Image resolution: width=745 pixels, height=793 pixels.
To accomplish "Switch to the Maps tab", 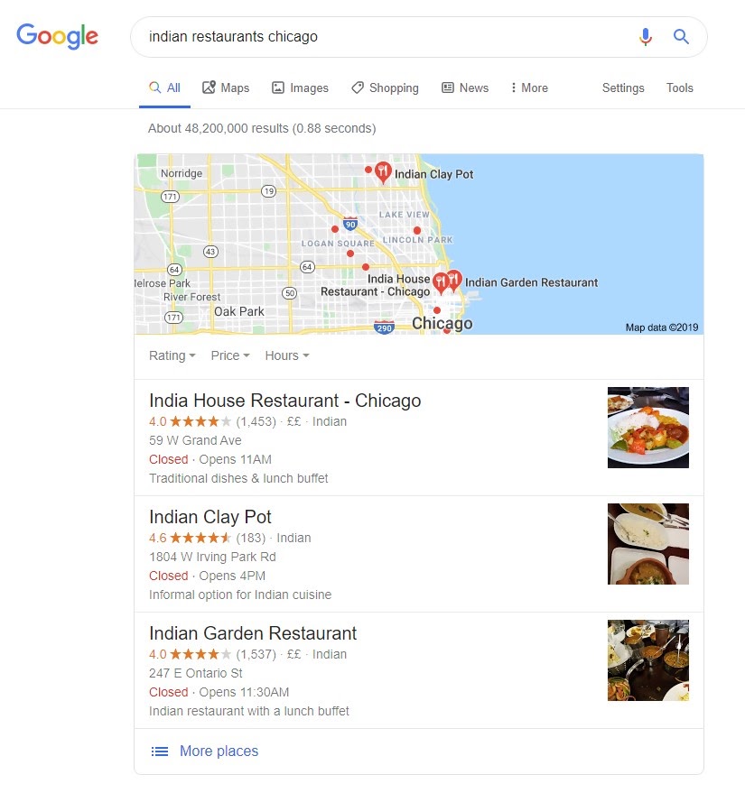I will click(226, 88).
